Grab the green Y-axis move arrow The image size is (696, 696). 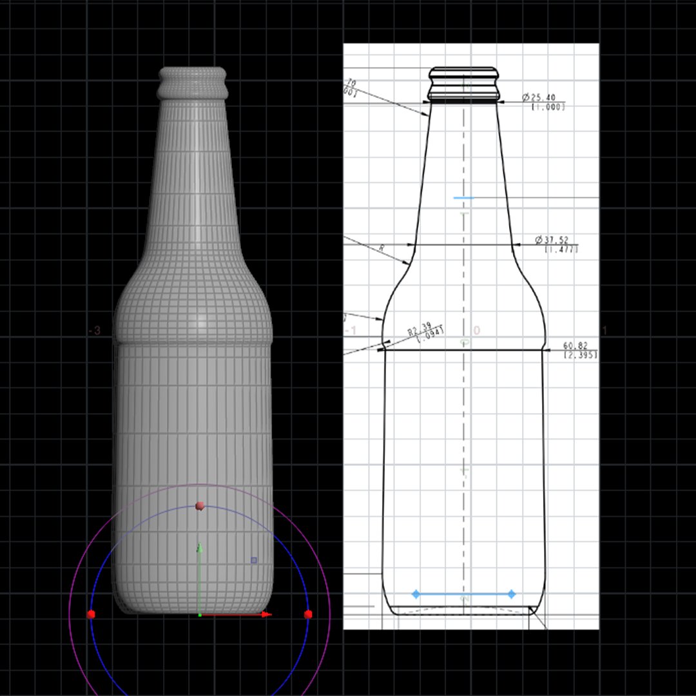200,548
